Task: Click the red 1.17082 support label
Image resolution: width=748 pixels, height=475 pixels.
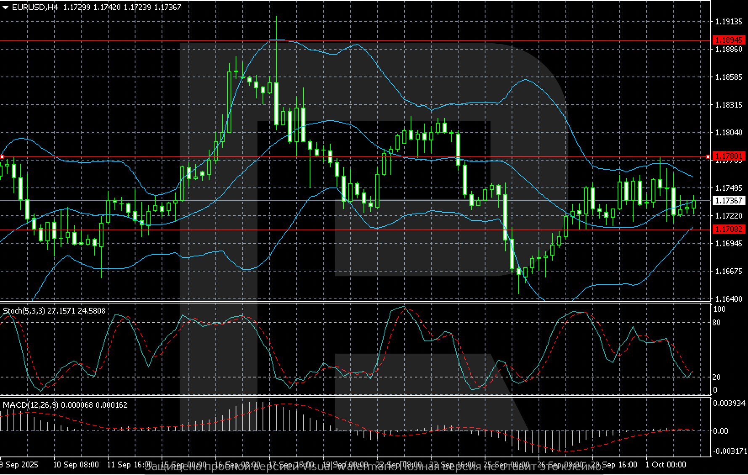Action: coord(729,229)
